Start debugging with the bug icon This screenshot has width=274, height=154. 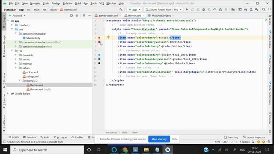pos(204,9)
